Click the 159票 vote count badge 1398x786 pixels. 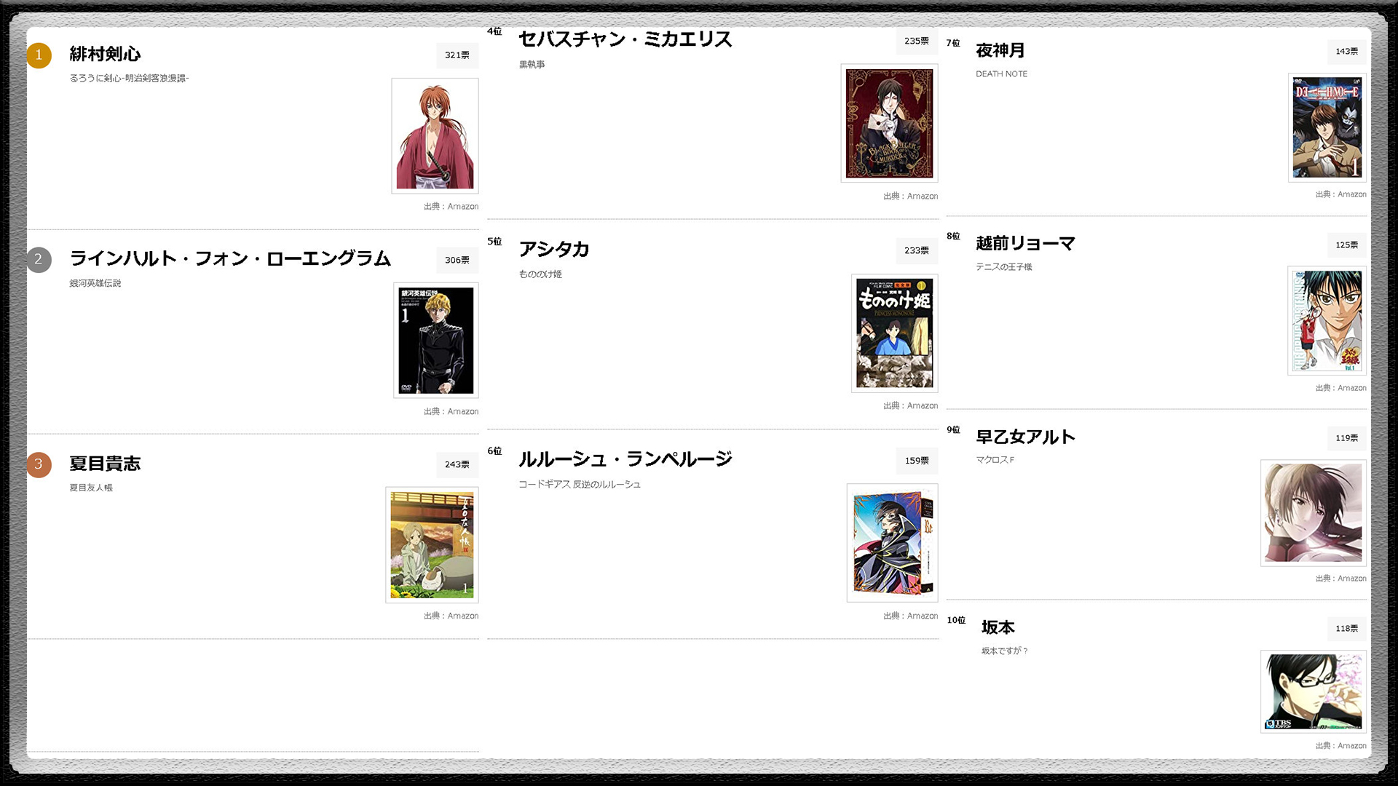tap(917, 461)
